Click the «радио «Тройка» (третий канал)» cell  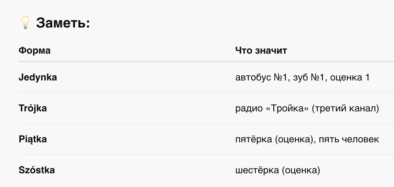click(307, 109)
